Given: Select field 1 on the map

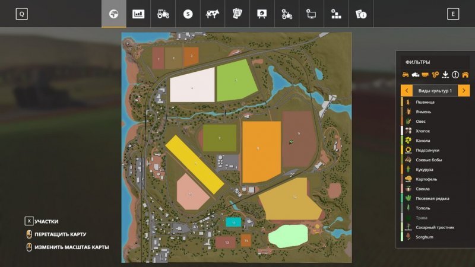Looking at the screenshot, I should pos(158,58).
